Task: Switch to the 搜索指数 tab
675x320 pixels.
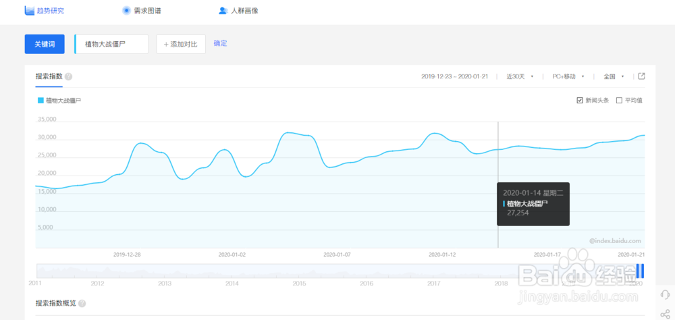Action: 49,76
